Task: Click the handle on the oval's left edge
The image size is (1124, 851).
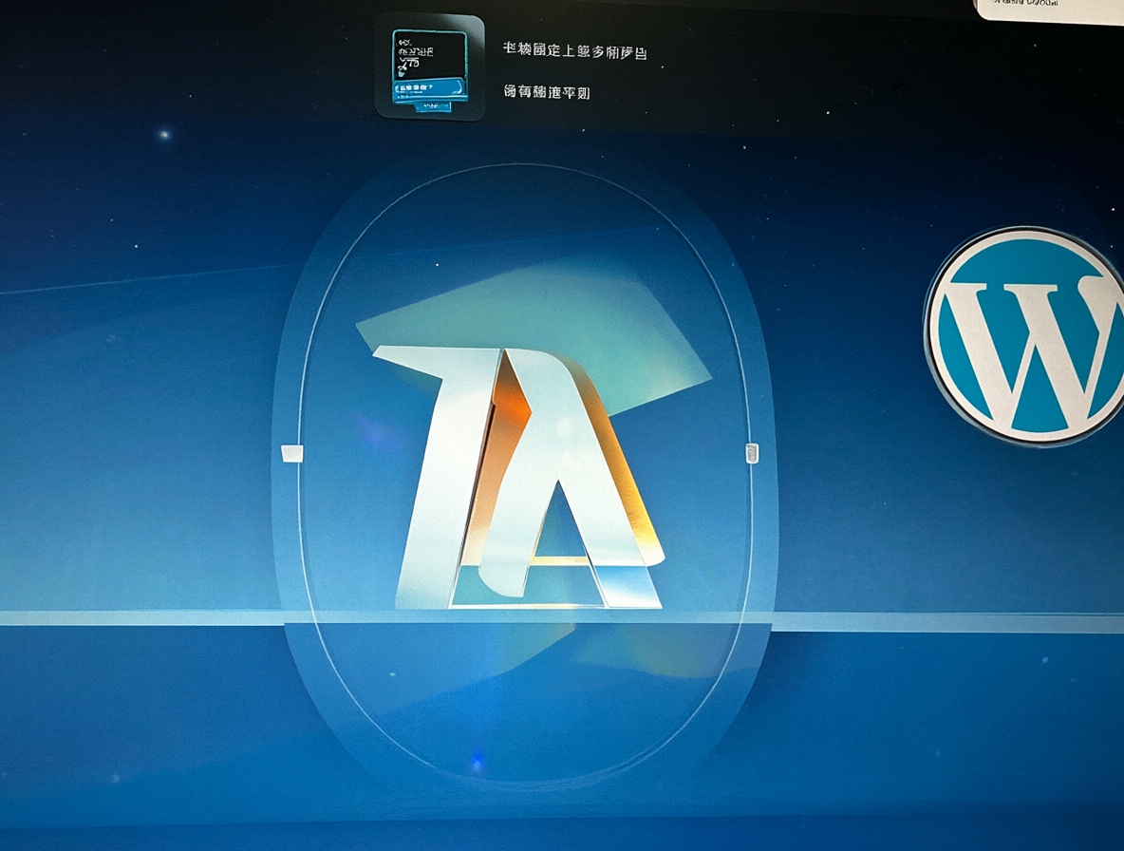Action: 291,453
